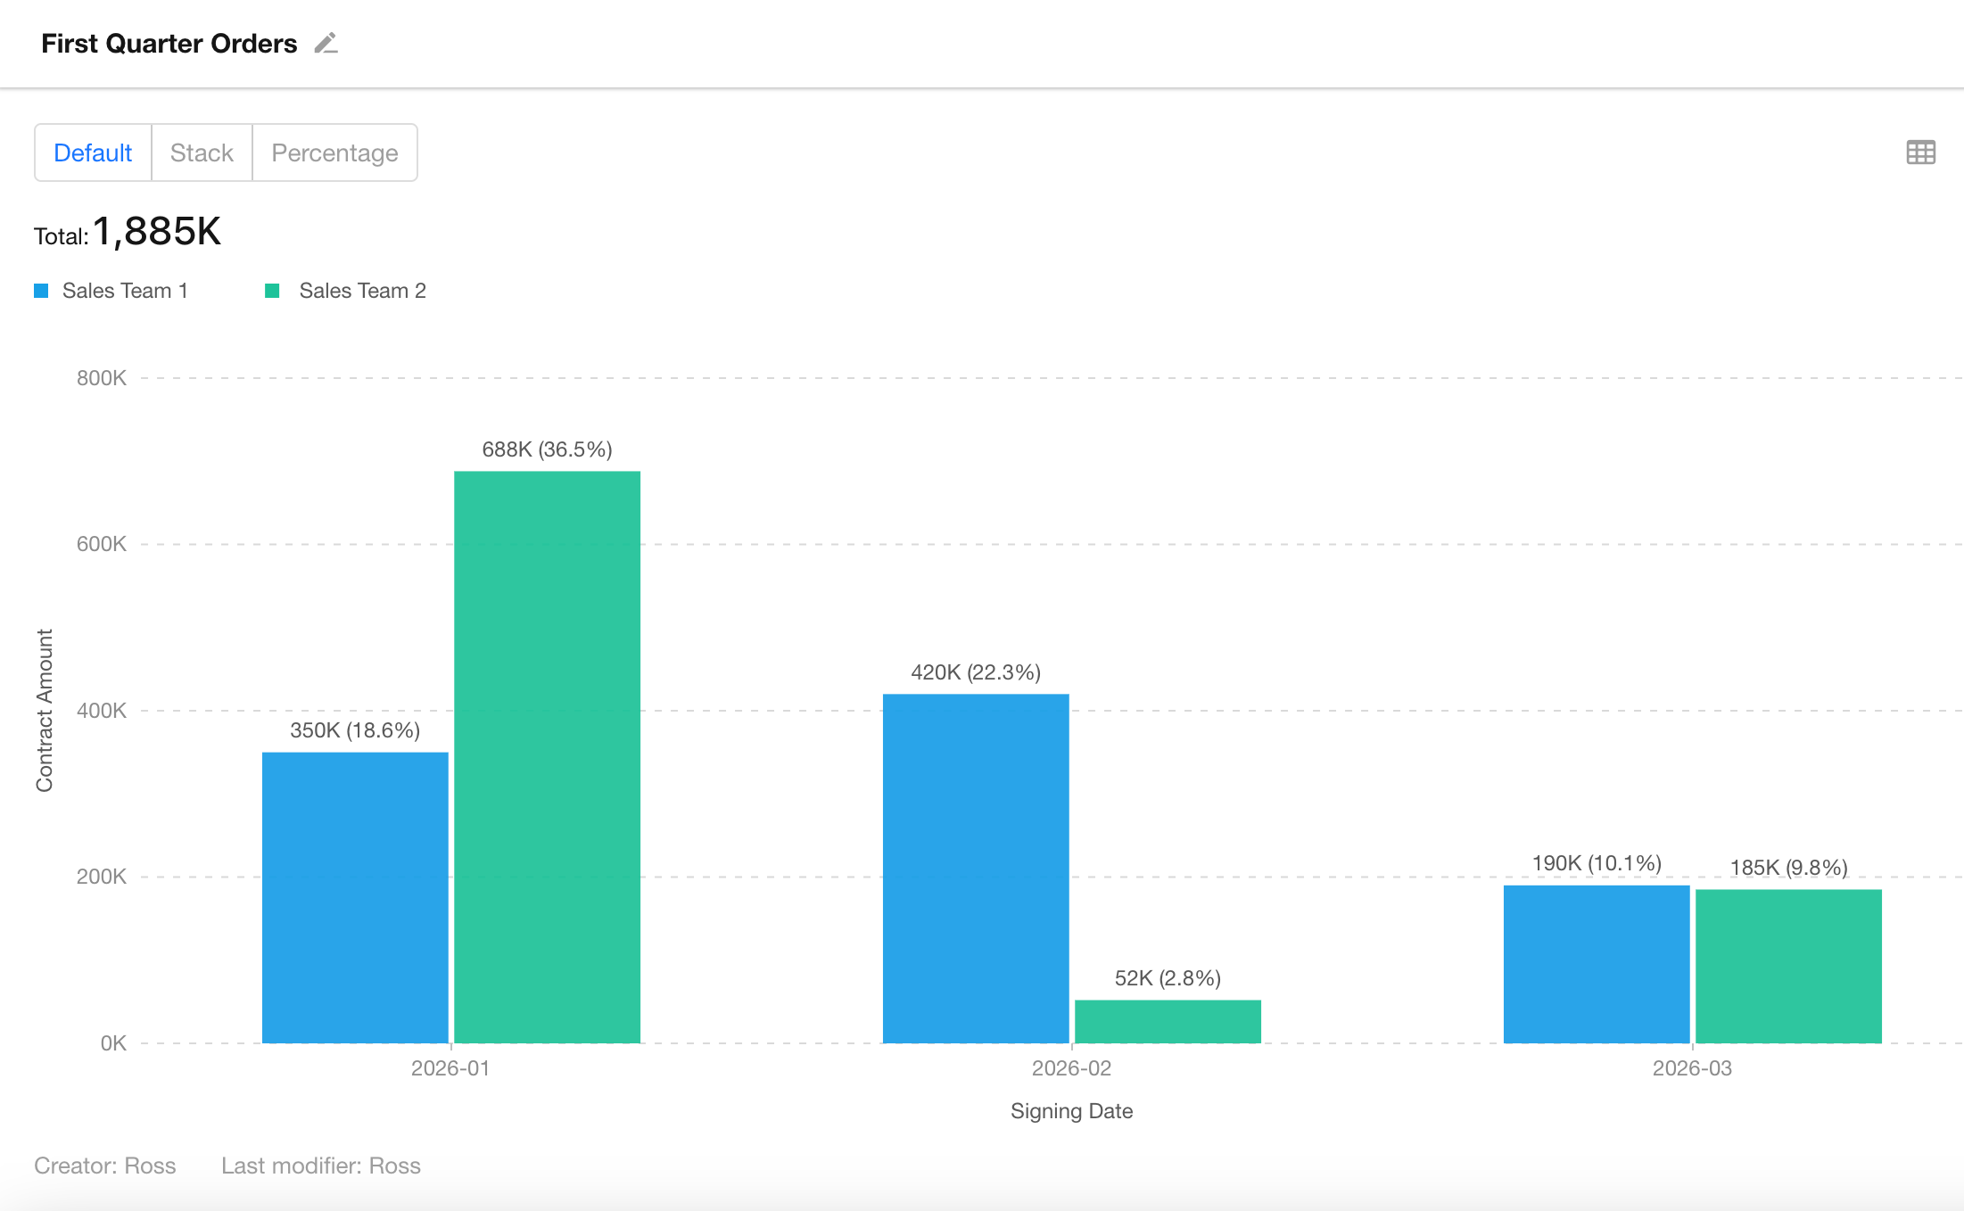Click the 2026-02 axis label
Viewport: 1964px width, 1211px height.
[x=1071, y=1068]
